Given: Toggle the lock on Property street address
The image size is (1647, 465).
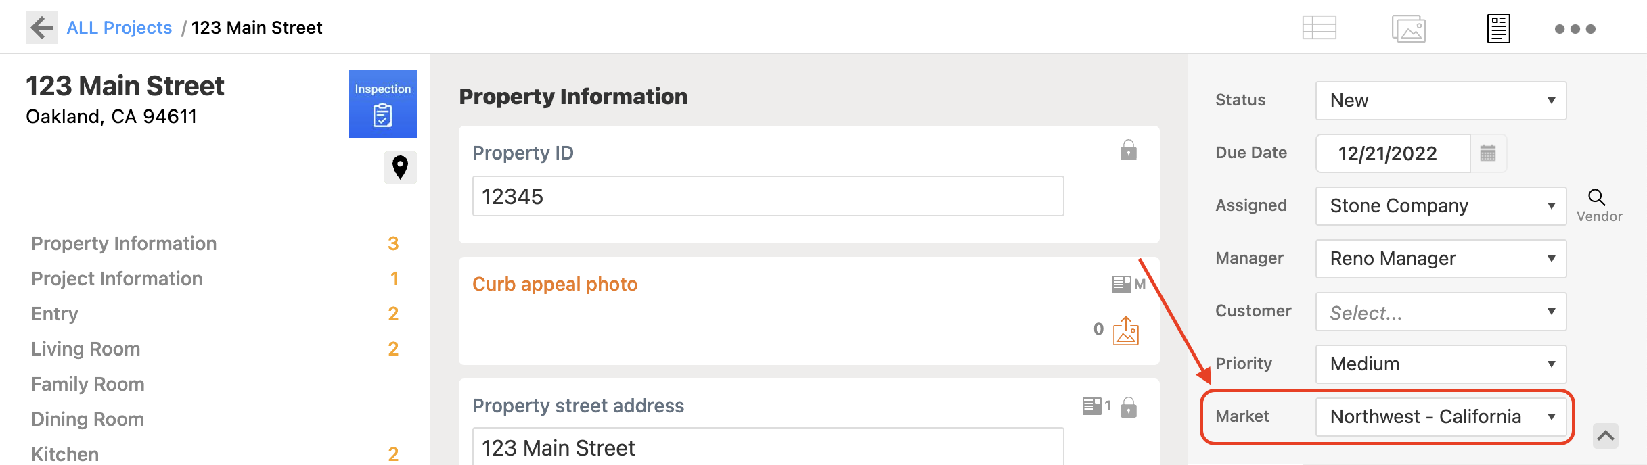Looking at the screenshot, I should tap(1127, 407).
